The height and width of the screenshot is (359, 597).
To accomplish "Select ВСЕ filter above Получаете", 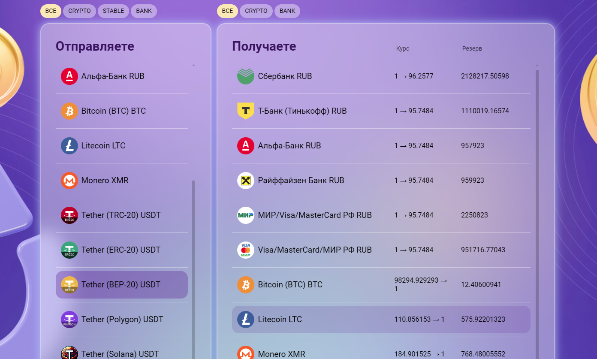I will (x=227, y=11).
